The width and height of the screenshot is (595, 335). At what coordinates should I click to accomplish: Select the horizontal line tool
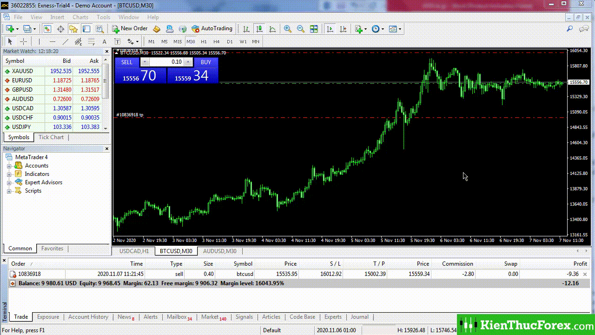[53, 41]
